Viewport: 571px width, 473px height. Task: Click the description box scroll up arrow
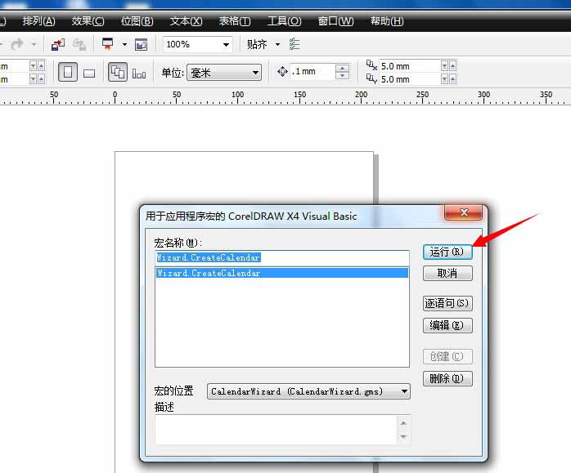403,423
